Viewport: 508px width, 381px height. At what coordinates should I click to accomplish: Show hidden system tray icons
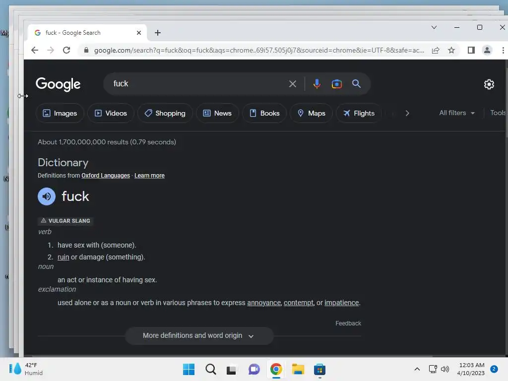(x=417, y=369)
